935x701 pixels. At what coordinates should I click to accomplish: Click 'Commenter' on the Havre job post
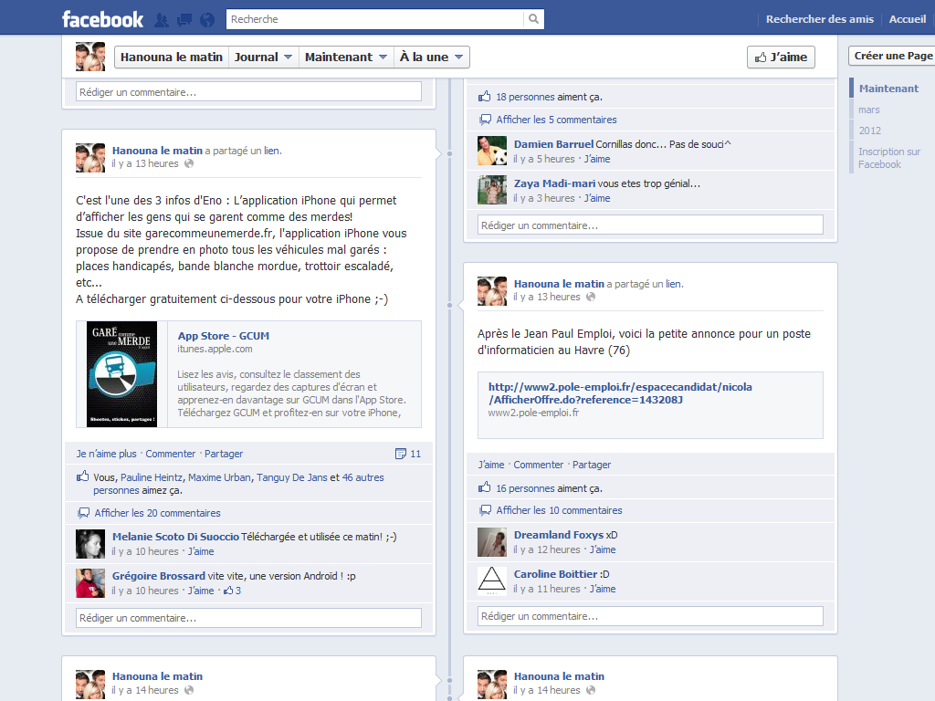(539, 465)
